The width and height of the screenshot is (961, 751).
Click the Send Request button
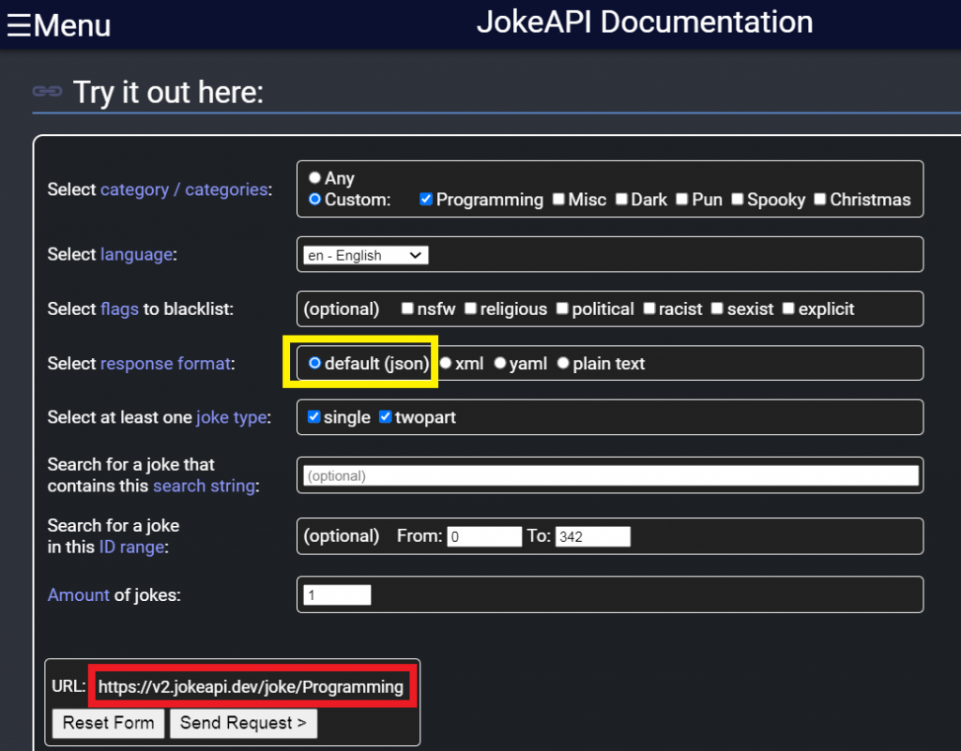243,723
